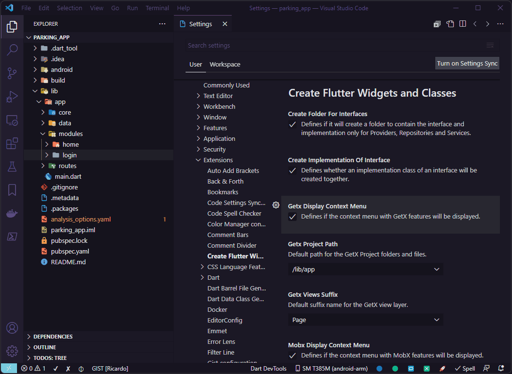
Task: Open Explorer Views and More Actions ellipsis
Action: pos(162,24)
